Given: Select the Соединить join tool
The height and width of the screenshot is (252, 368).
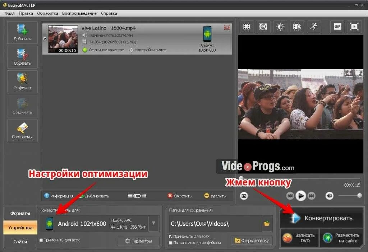Looking at the screenshot, I should (x=22, y=106).
